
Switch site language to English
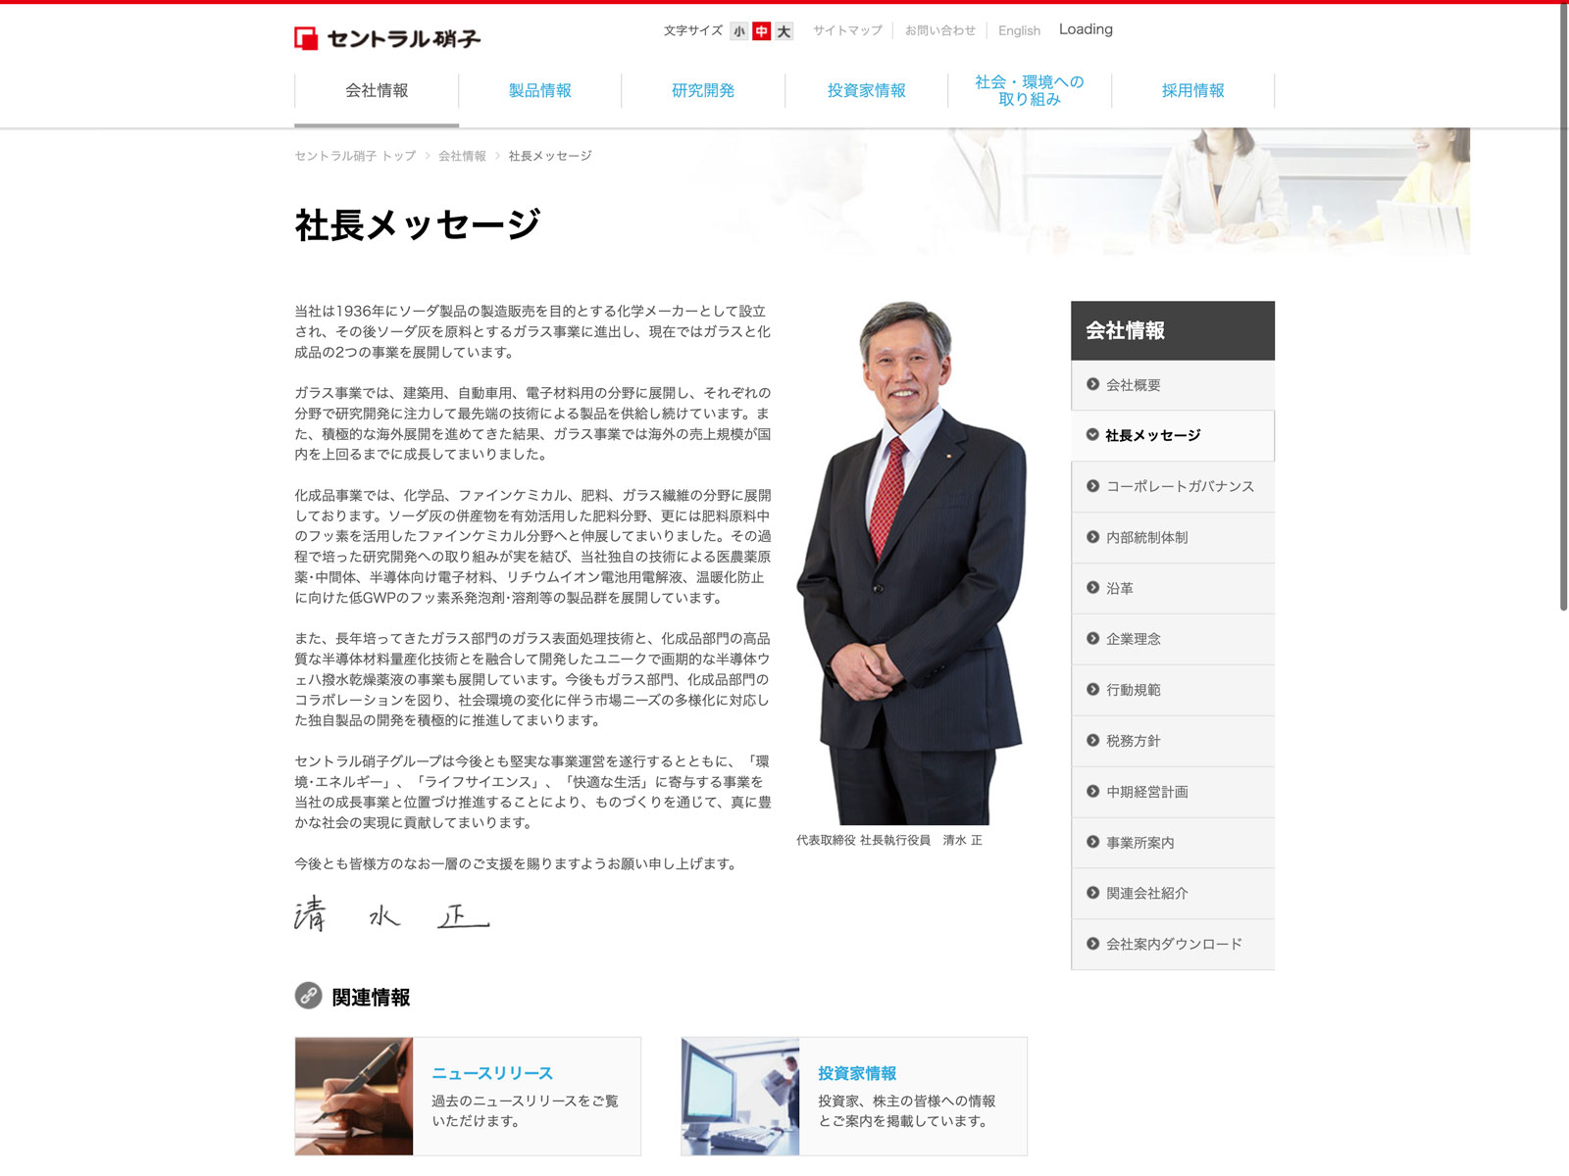click(1019, 30)
